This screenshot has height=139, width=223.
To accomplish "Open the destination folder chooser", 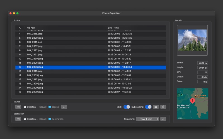I will click(x=18, y=119).
